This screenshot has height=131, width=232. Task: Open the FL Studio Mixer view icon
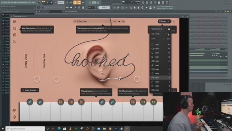tap(127, 7)
